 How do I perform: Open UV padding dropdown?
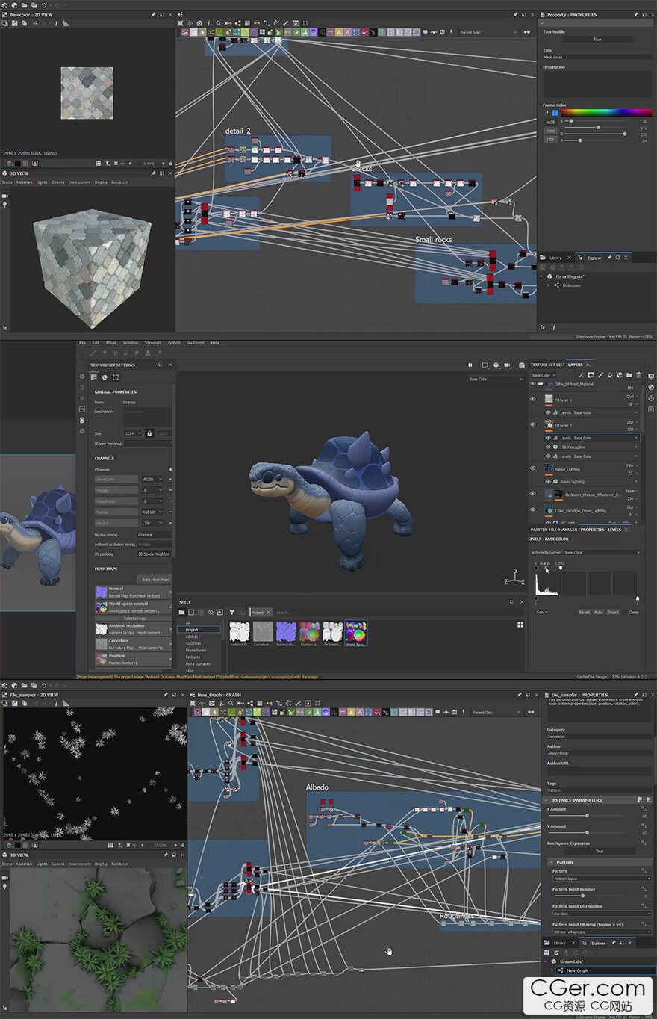pos(154,554)
